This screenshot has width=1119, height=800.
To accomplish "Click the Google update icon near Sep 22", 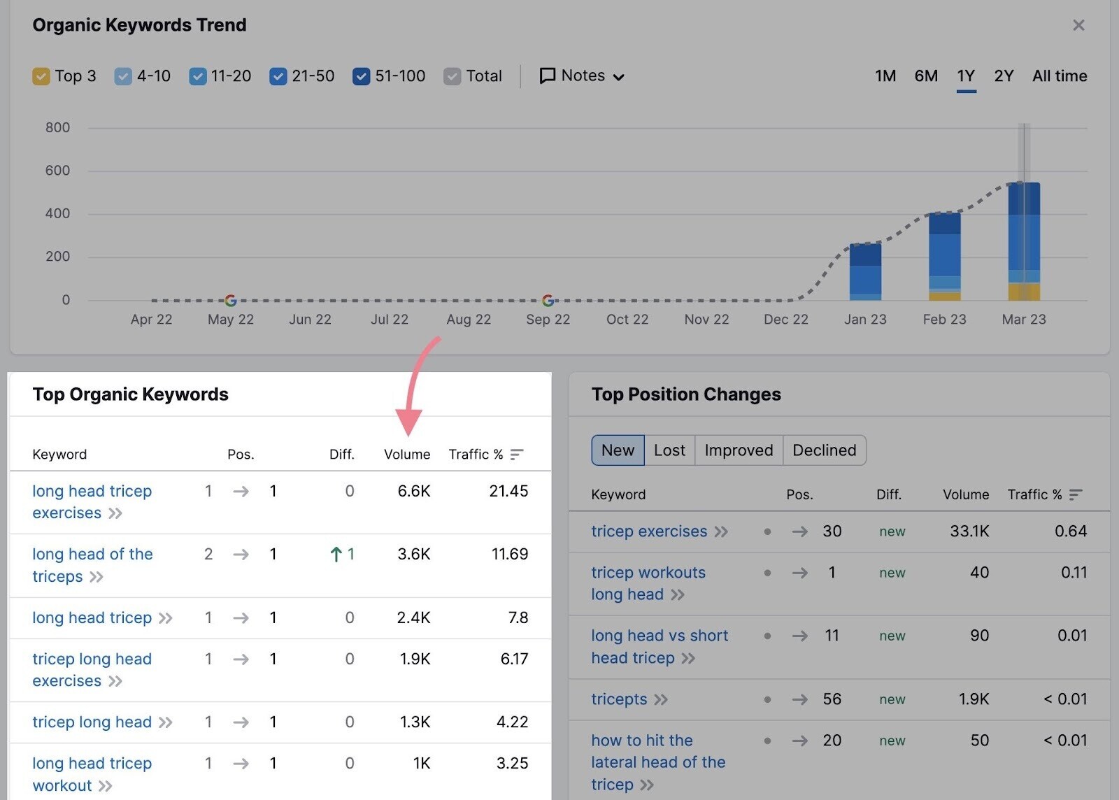I will [548, 300].
